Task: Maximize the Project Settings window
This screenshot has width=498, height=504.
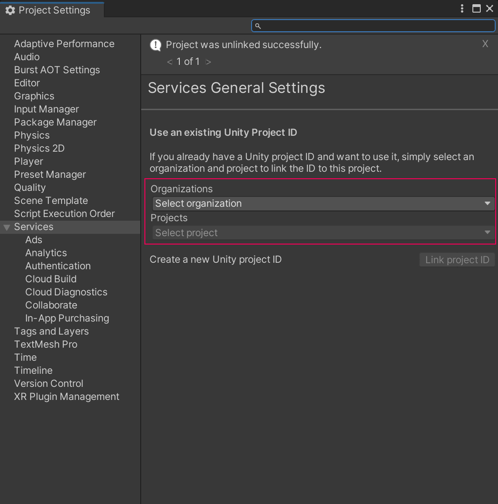Action: pos(476,9)
